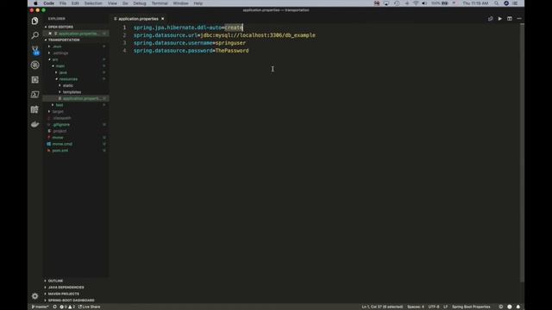
Task: Click the Wi-Fi icon in macOS menu bar
Action: (x=416, y=3)
